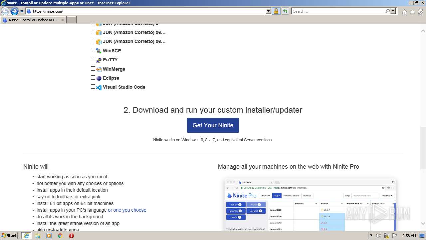Check the PuTTY checkbox
Image resolution: width=426 pixels, height=240 pixels.
pyautogui.click(x=93, y=59)
